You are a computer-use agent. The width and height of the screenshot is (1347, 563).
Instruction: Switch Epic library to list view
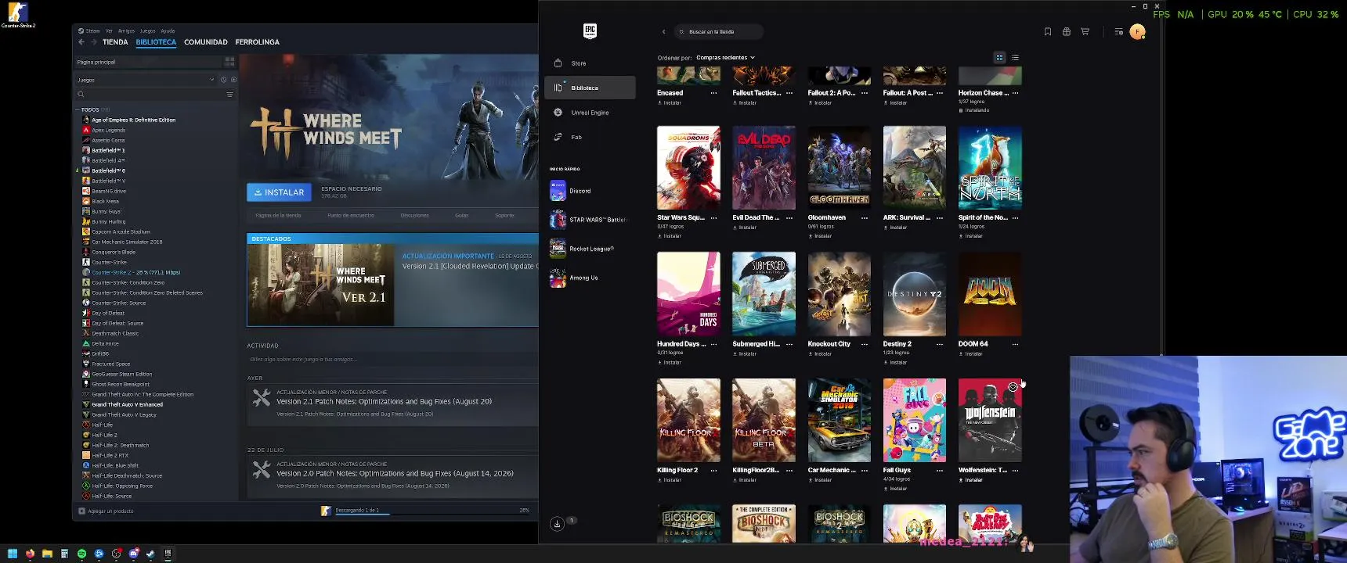[1015, 58]
